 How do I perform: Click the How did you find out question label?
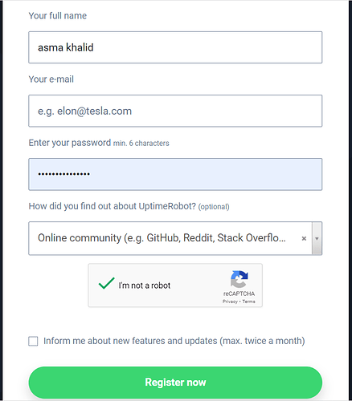point(113,206)
